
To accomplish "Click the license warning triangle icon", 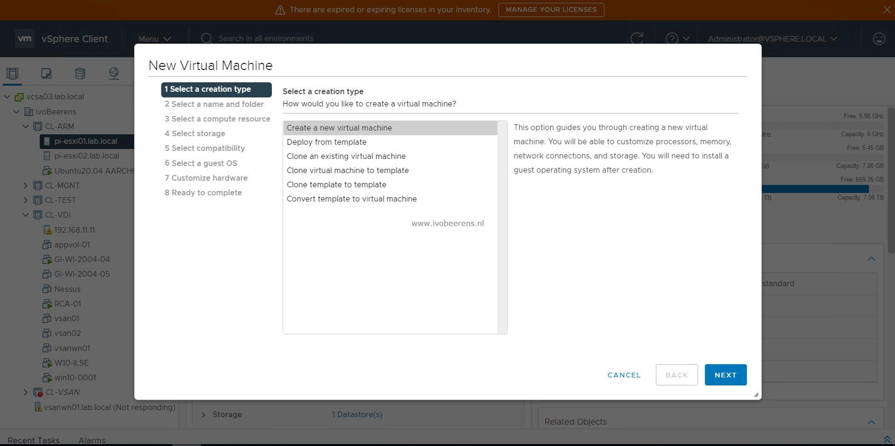I will [280, 10].
